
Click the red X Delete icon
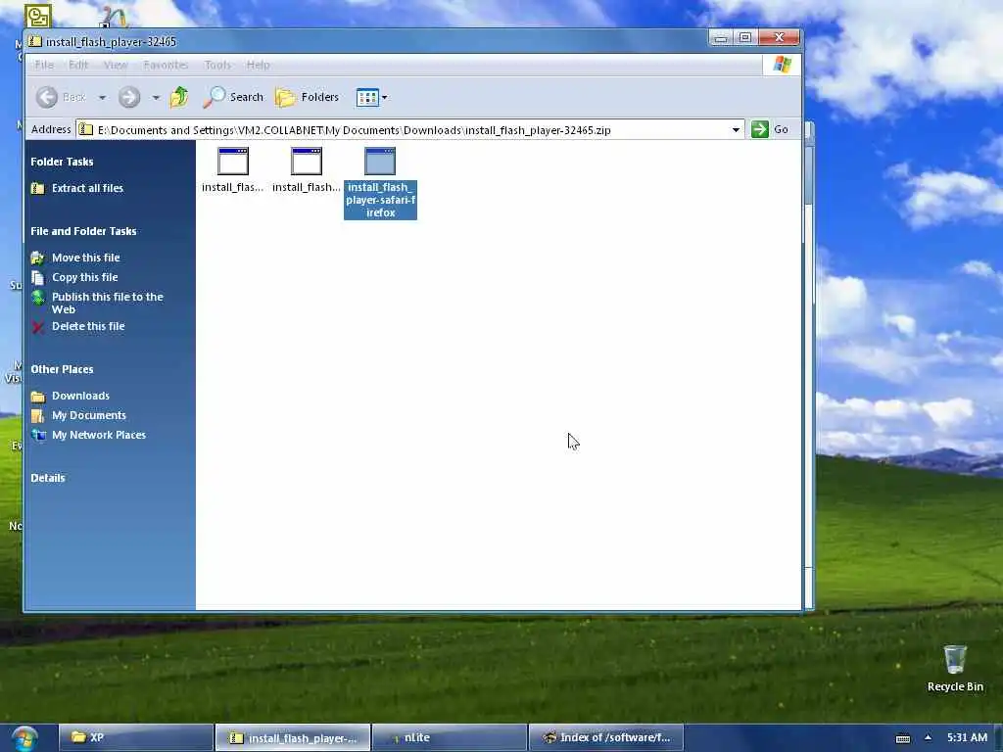pyautogui.click(x=38, y=327)
